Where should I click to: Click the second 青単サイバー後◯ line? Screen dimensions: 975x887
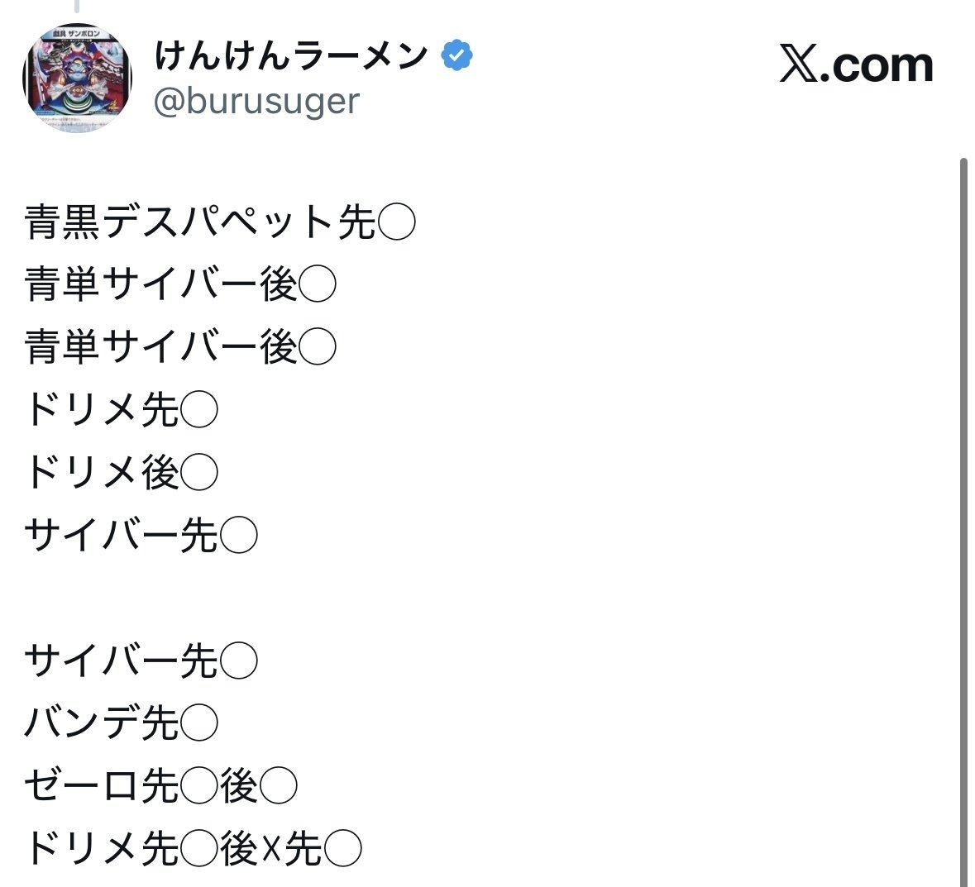(x=179, y=346)
